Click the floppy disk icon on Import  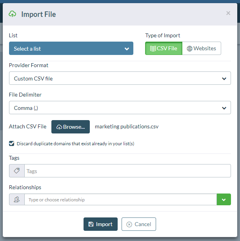(91, 224)
